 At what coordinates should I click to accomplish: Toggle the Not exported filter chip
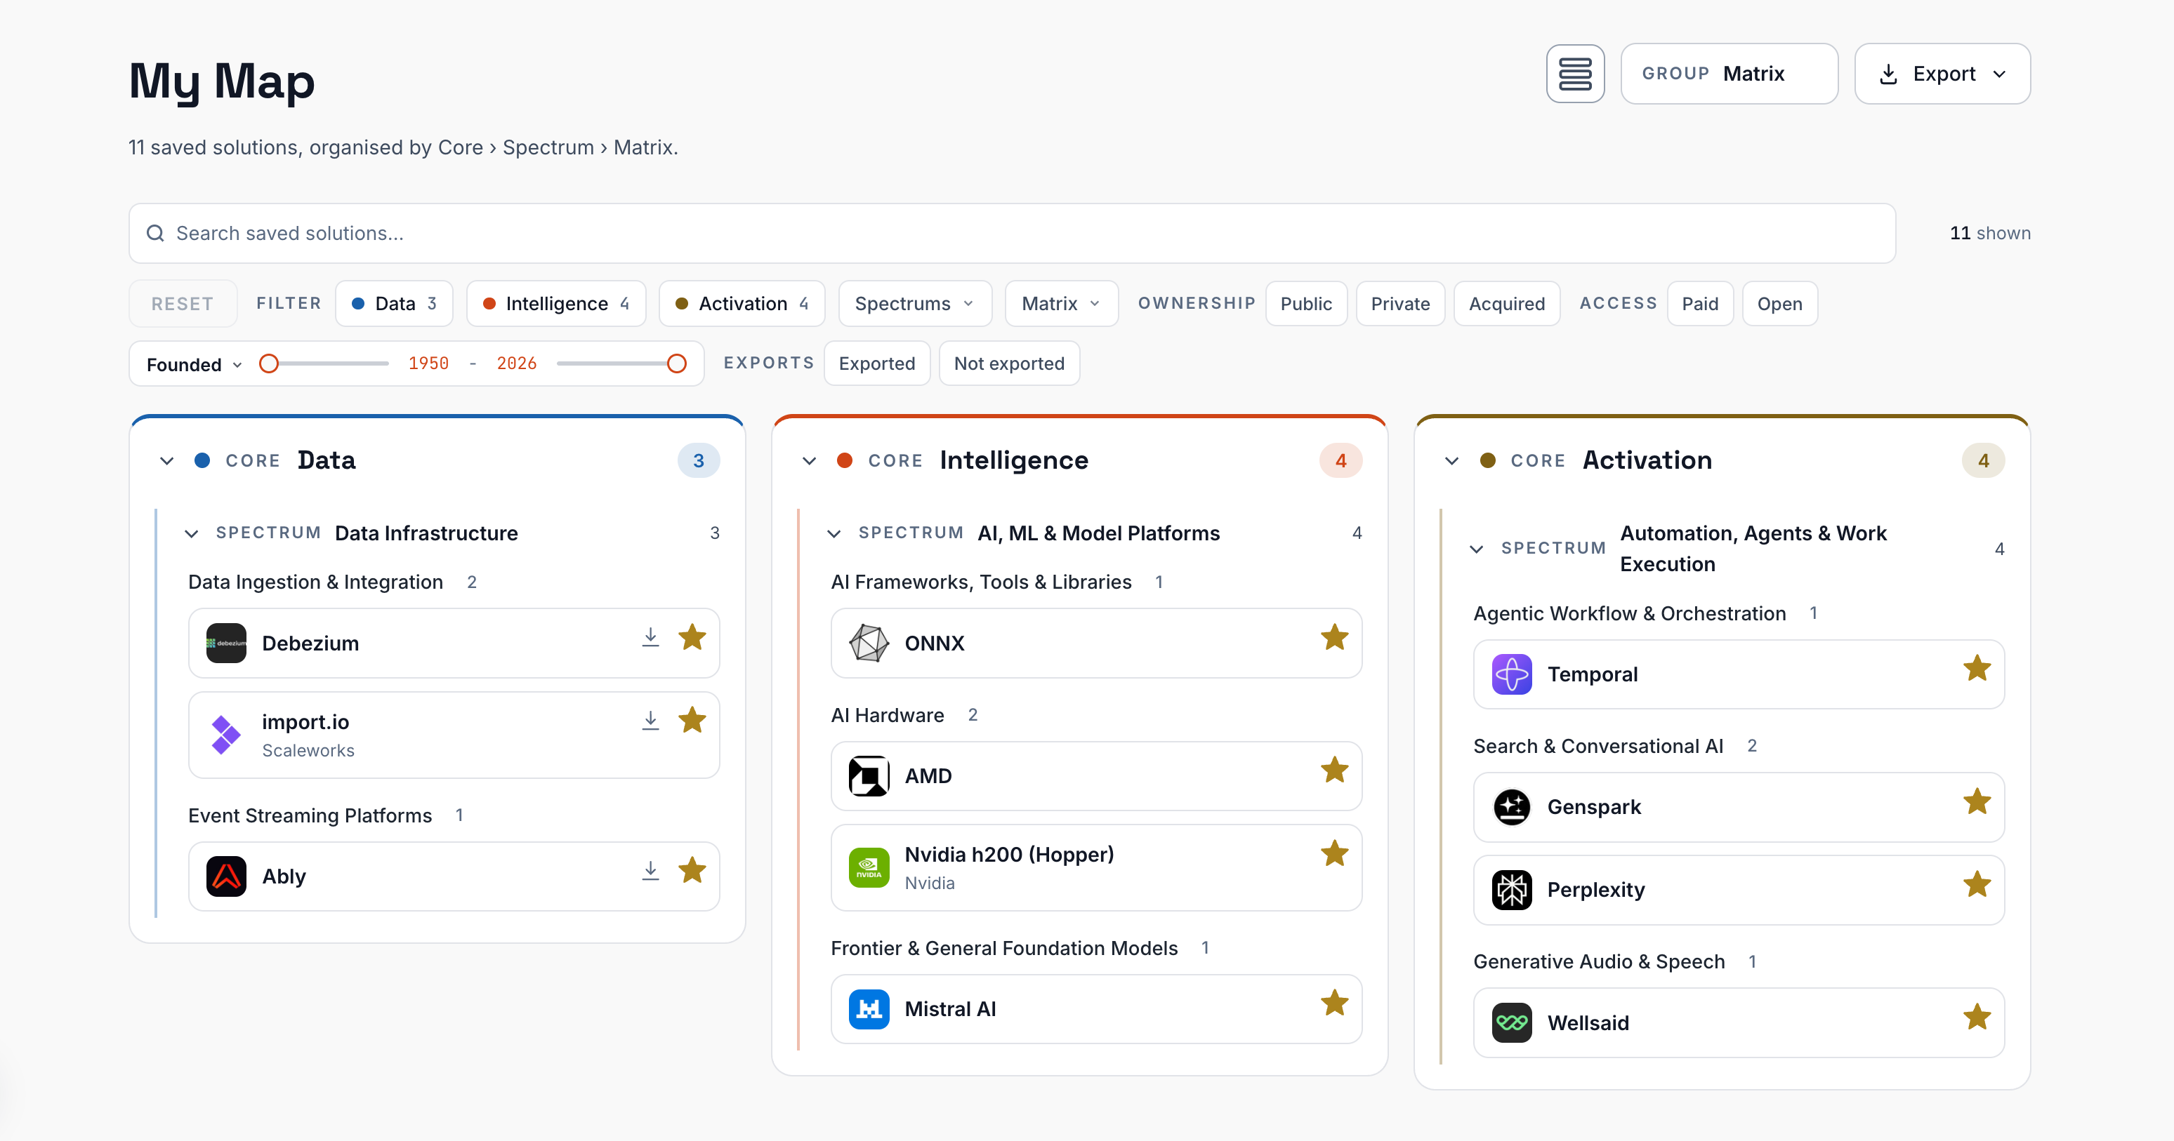coord(1008,363)
